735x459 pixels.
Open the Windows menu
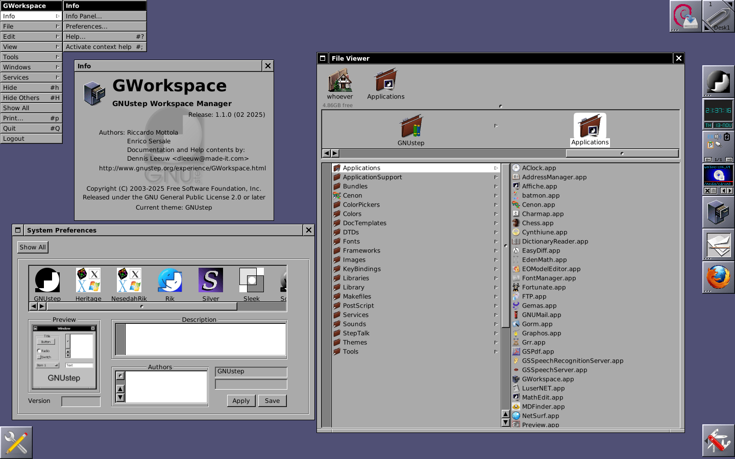tap(31, 67)
